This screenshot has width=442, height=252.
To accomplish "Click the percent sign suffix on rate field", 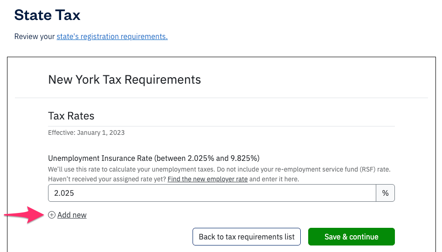I will pyautogui.click(x=385, y=193).
